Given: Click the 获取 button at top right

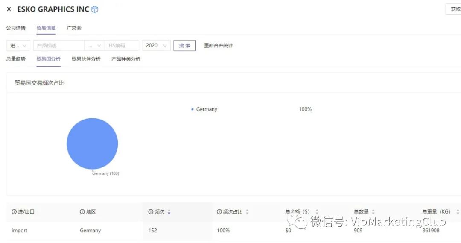Looking at the screenshot, I should 454,9.
